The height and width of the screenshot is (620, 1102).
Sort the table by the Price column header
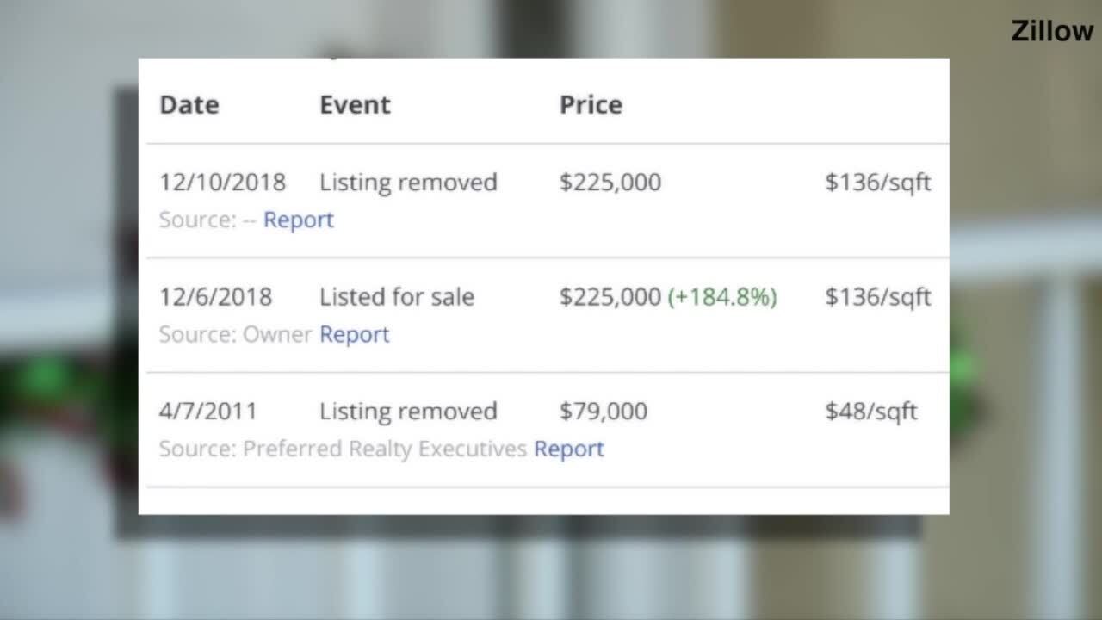click(591, 104)
